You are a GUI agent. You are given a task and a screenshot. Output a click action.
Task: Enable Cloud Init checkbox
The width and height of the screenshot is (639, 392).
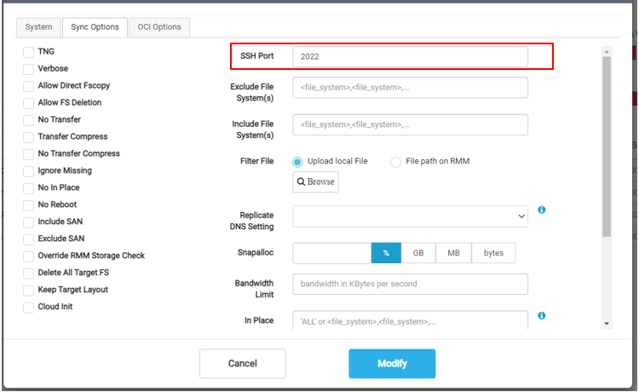tap(28, 308)
